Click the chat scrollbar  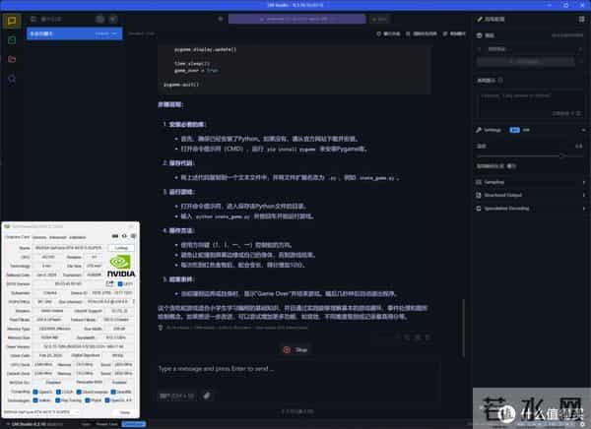point(463,328)
